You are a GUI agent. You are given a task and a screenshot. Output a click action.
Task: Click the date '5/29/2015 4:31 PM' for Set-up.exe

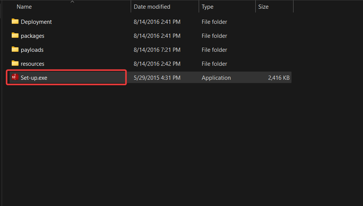pyautogui.click(x=157, y=78)
